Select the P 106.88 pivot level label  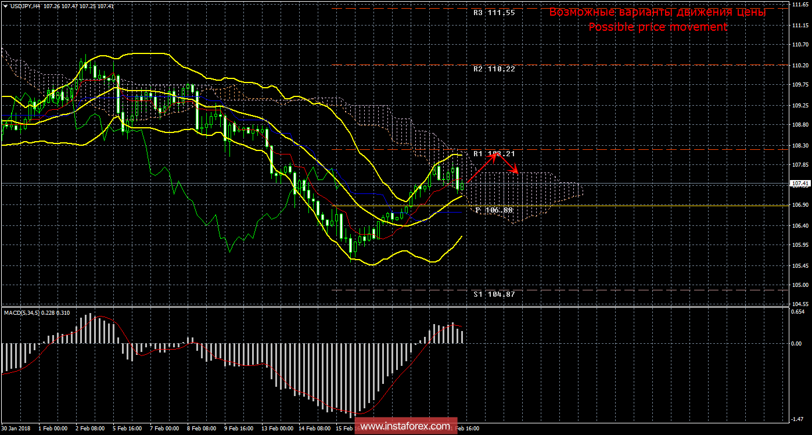point(494,210)
